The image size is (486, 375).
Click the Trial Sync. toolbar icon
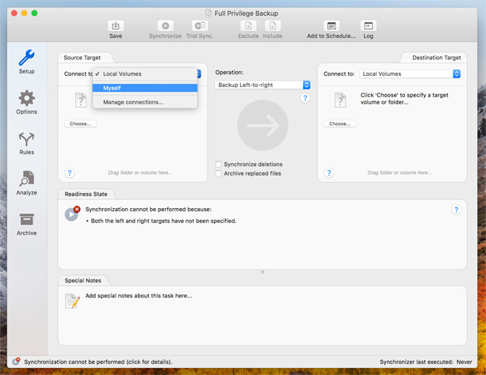click(200, 25)
